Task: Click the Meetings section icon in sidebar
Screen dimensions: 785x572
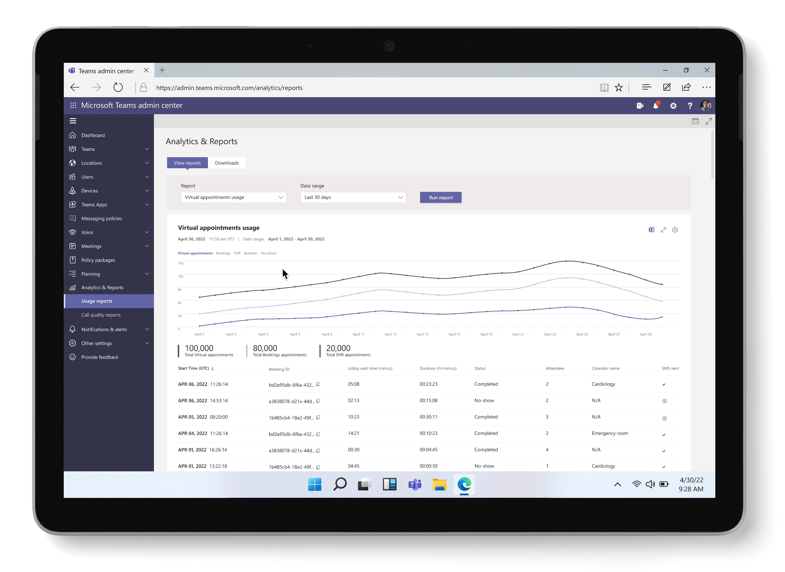Action: pos(73,246)
